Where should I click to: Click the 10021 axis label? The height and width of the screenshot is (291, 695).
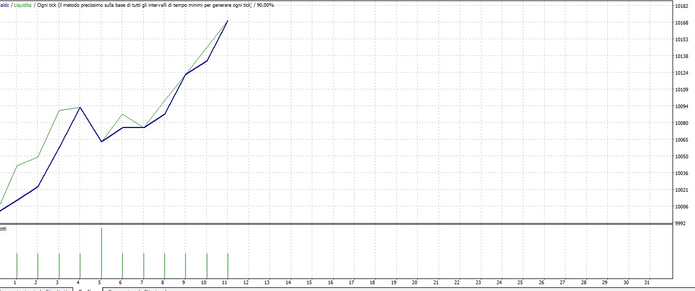[682, 190]
